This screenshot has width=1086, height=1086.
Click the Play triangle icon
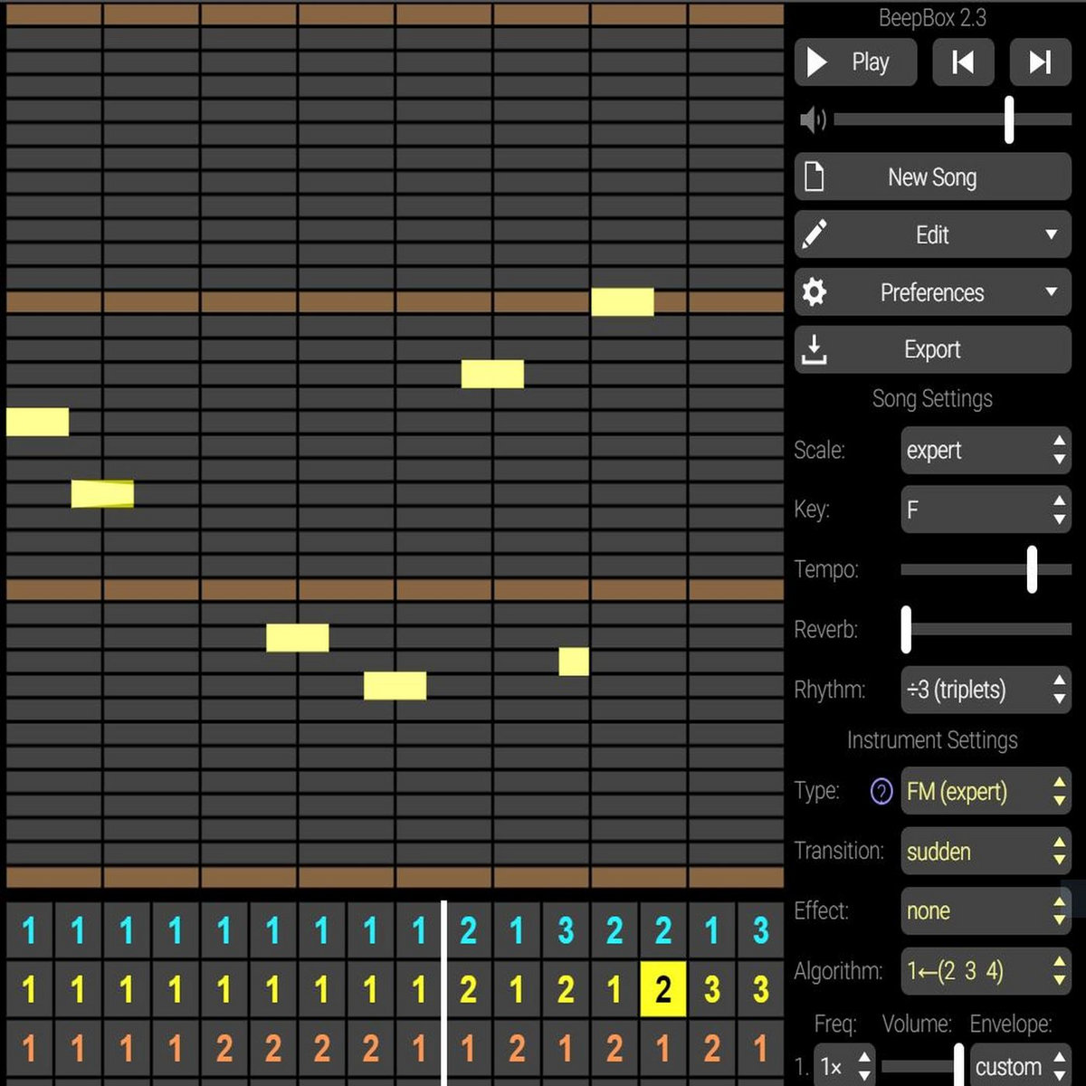[x=815, y=62]
